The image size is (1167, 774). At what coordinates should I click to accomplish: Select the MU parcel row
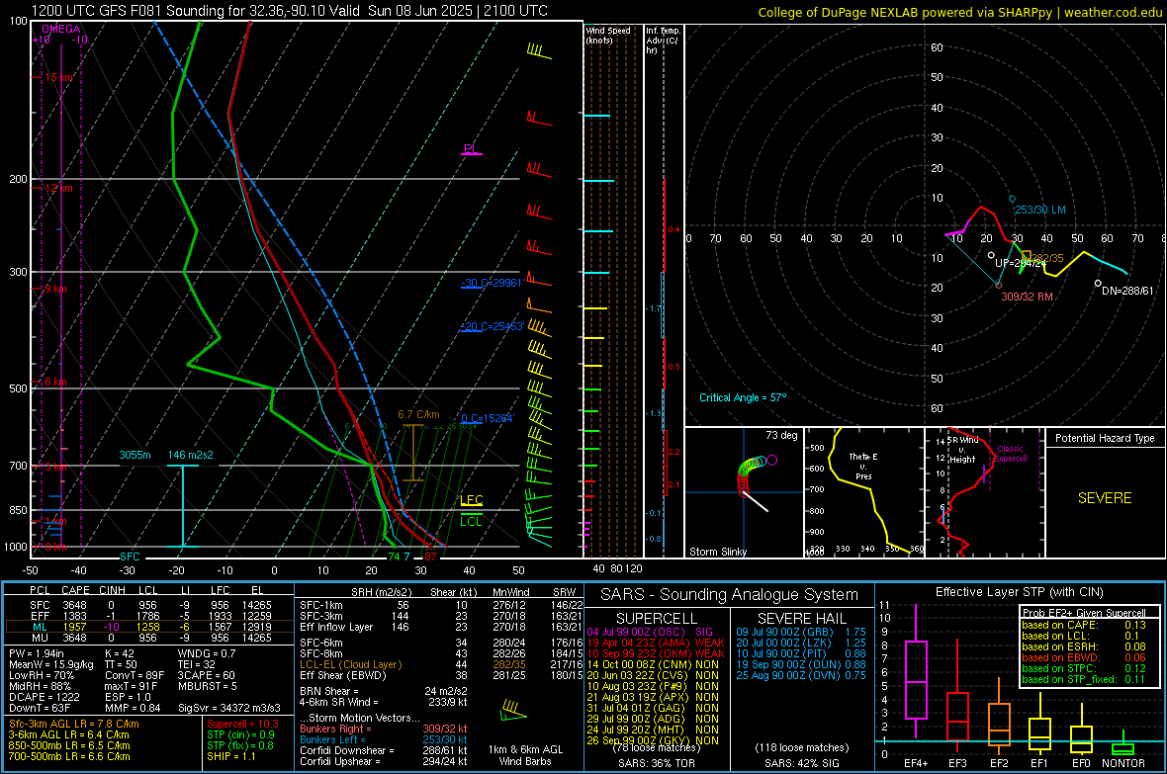(x=148, y=637)
